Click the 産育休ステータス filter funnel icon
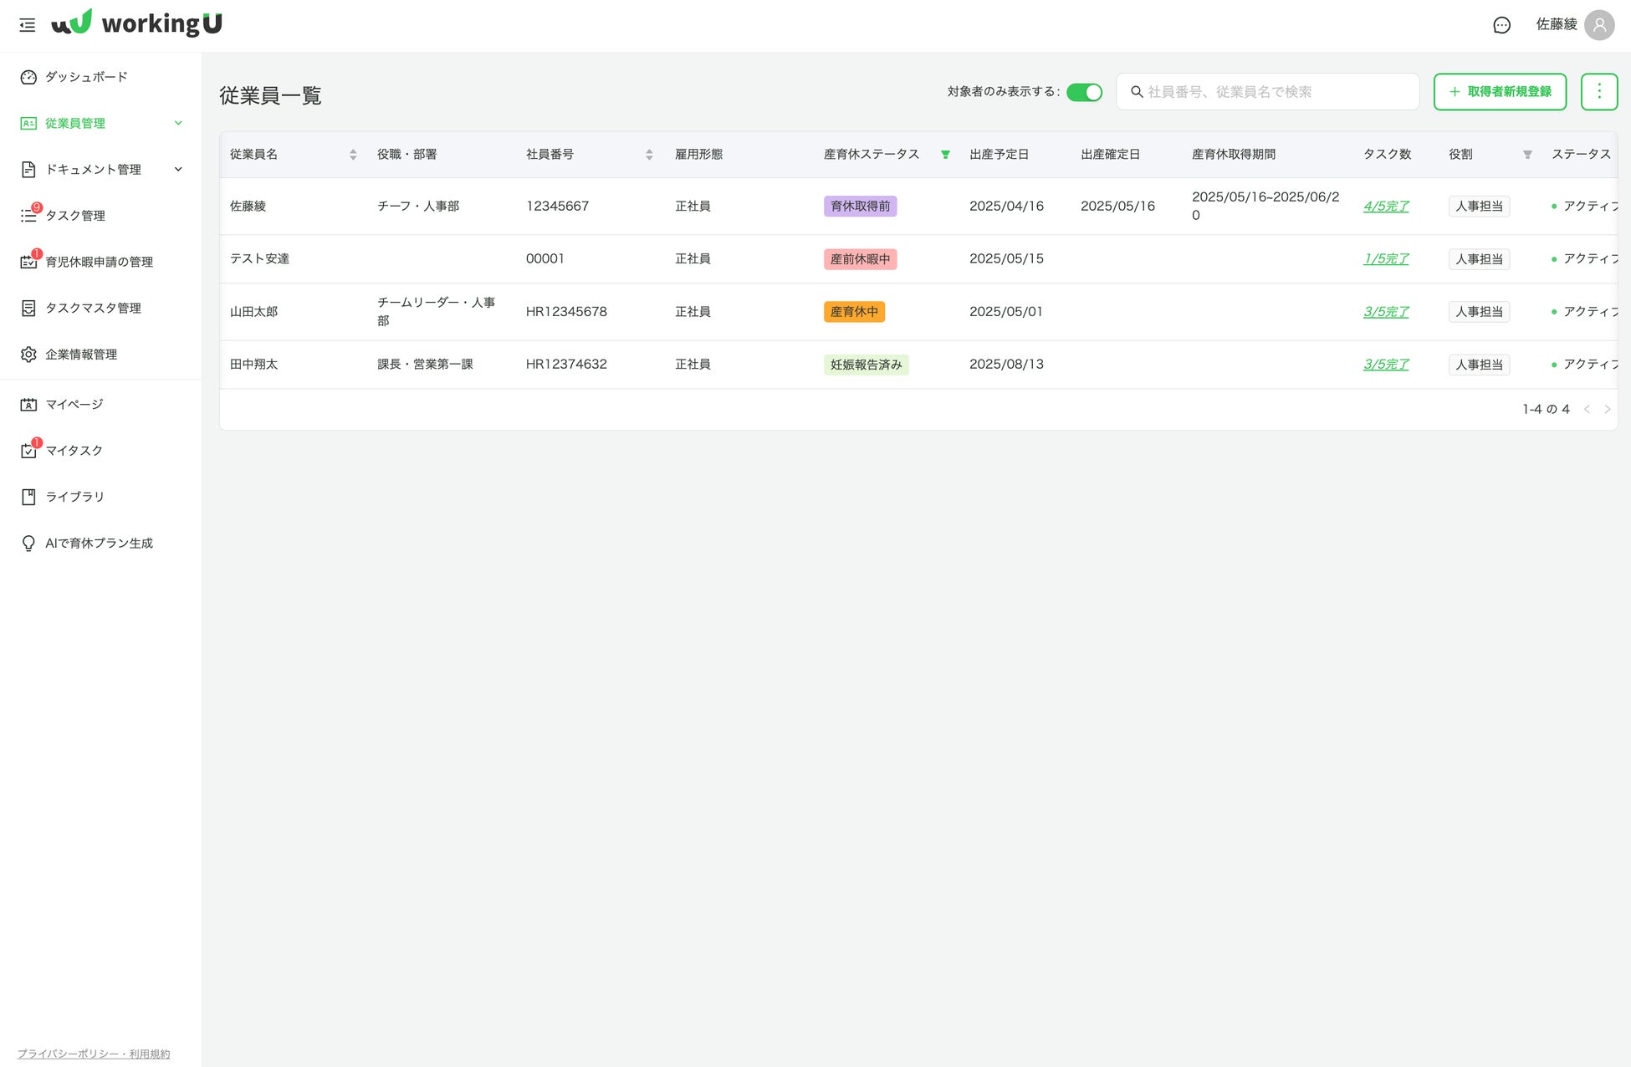The image size is (1631, 1067). (945, 155)
